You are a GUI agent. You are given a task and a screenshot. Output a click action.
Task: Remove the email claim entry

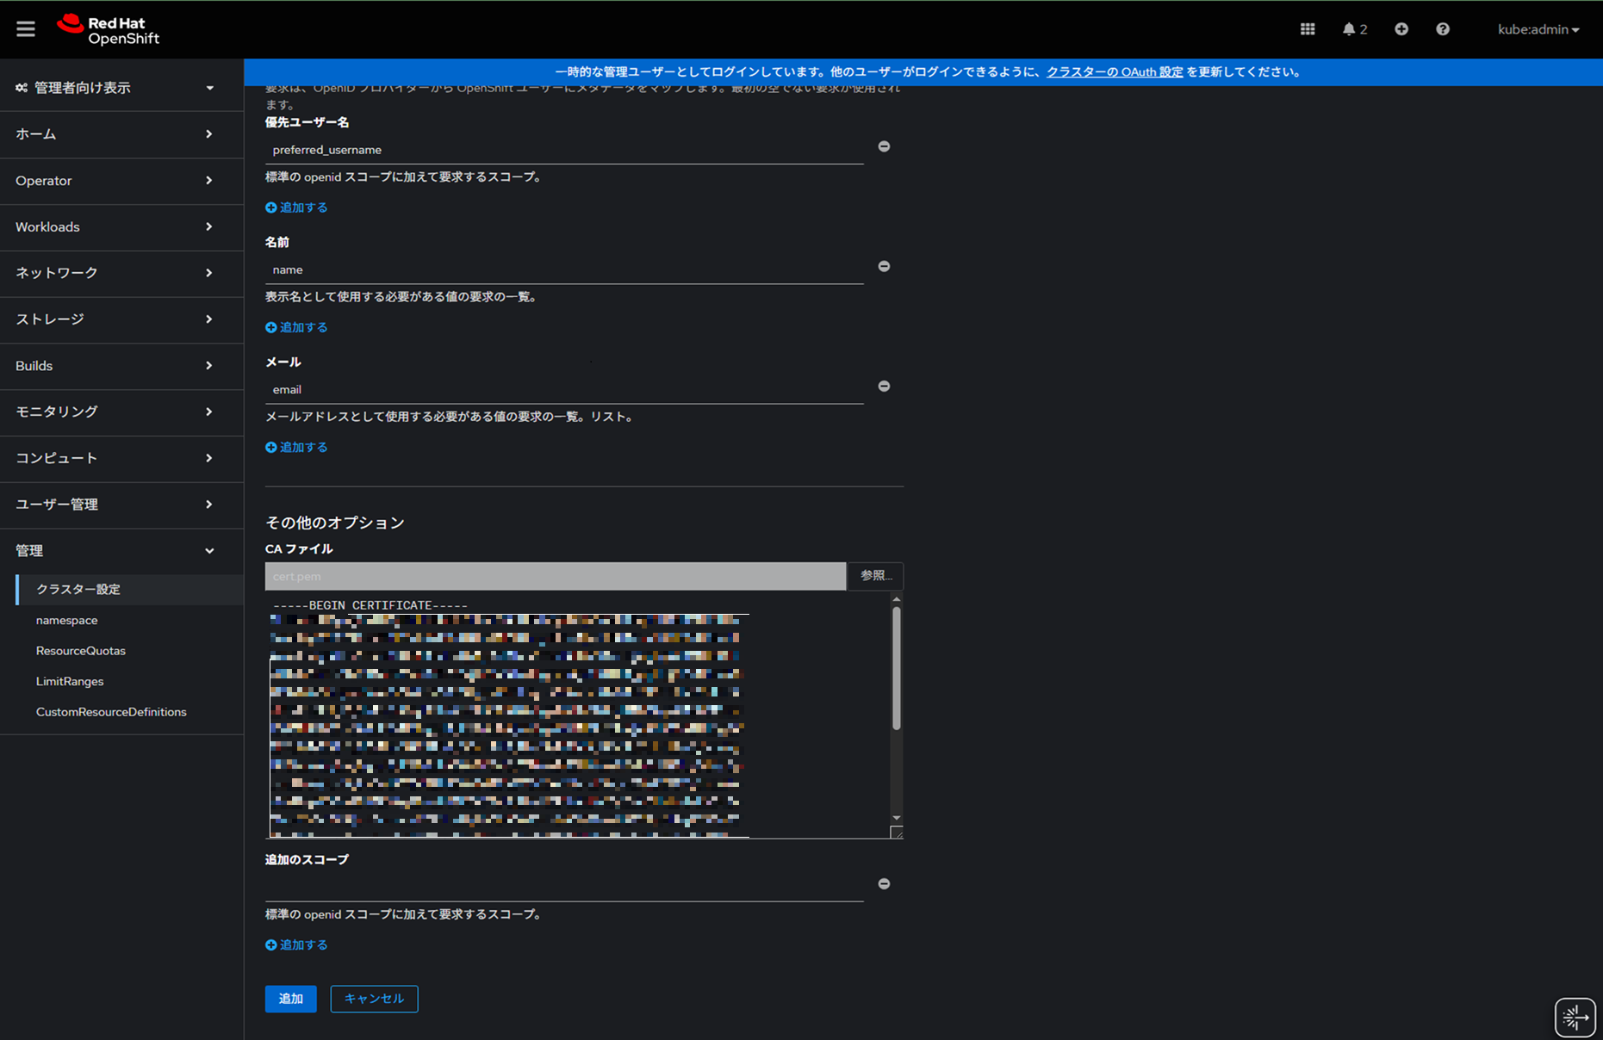click(884, 387)
